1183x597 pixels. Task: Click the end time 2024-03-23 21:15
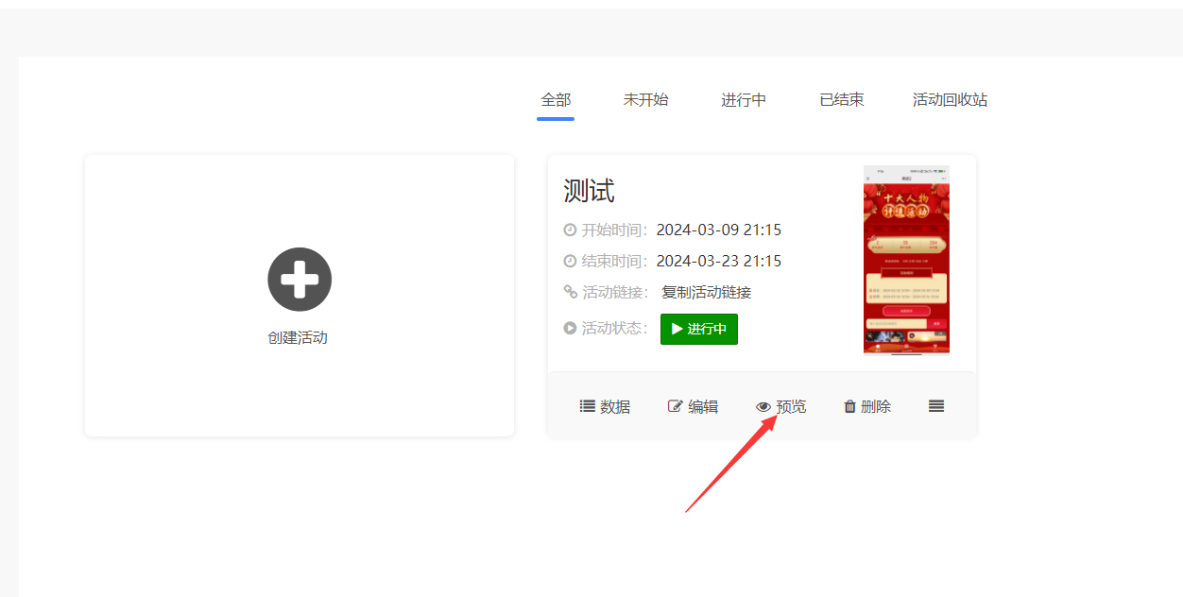coord(719,261)
